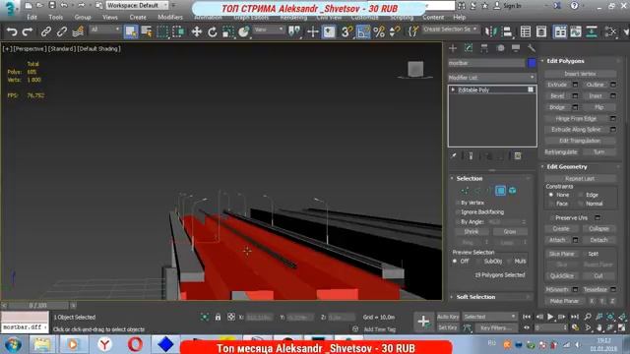This screenshot has height=354, width=630.
Task: Open the Tools menu
Action: coord(55,18)
